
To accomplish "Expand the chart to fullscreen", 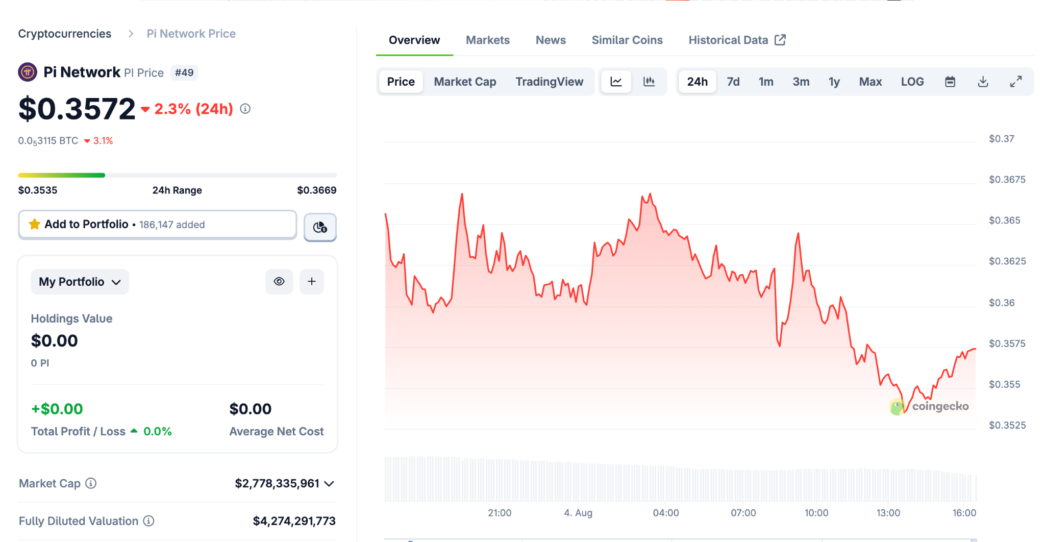I will [x=1016, y=82].
